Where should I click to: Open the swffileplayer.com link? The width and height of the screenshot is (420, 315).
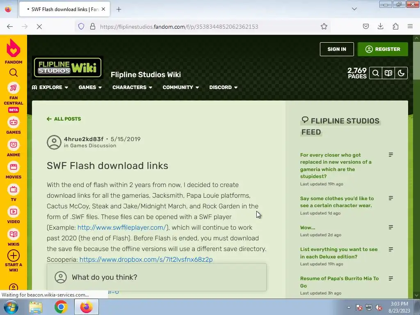click(x=122, y=227)
